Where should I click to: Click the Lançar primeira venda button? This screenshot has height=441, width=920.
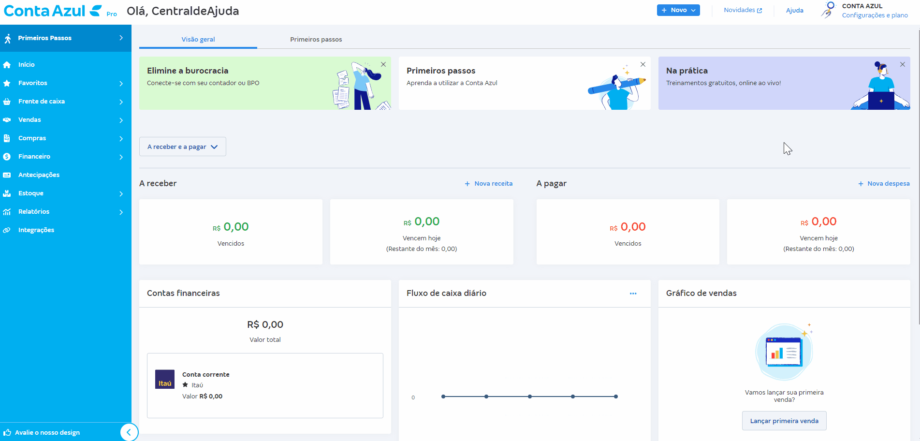pos(784,421)
